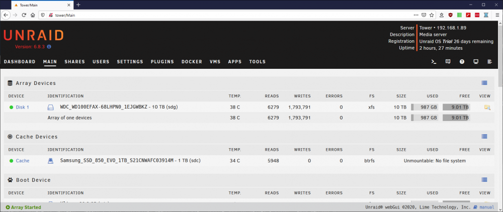Image resolution: width=503 pixels, height=212 pixels.
Task: Open the feedback speech bubble icon
Action: coord(448,62)
